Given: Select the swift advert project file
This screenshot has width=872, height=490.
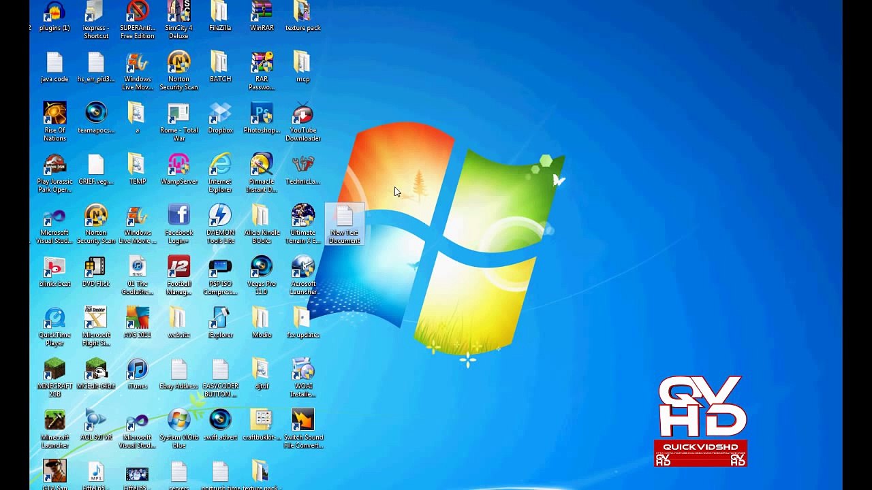Looking at the screenshot, I should (220, 425).
